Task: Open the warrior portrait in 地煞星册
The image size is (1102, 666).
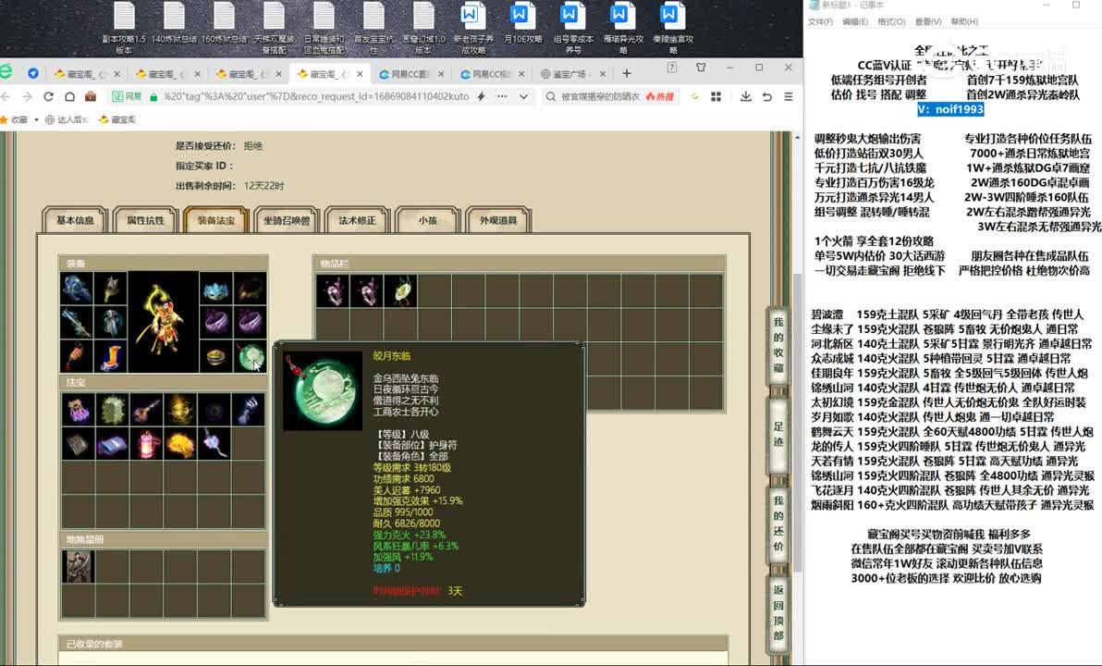Action: pyautogui.click(x=78, y=566)
